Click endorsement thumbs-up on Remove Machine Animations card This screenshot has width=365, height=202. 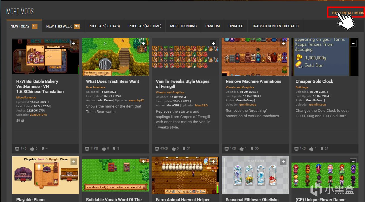point(242,148)
